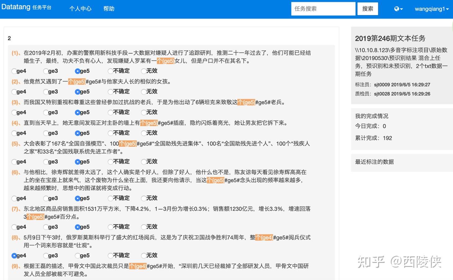Select ge4 for sentence (2)

(14, 92)
